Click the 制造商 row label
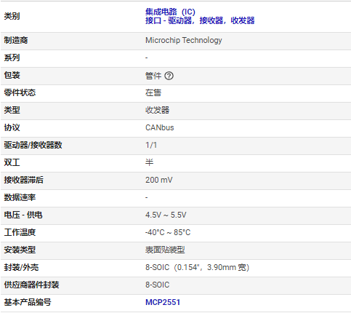This screenshot has height=313, width=351. (x=16, y=40)
